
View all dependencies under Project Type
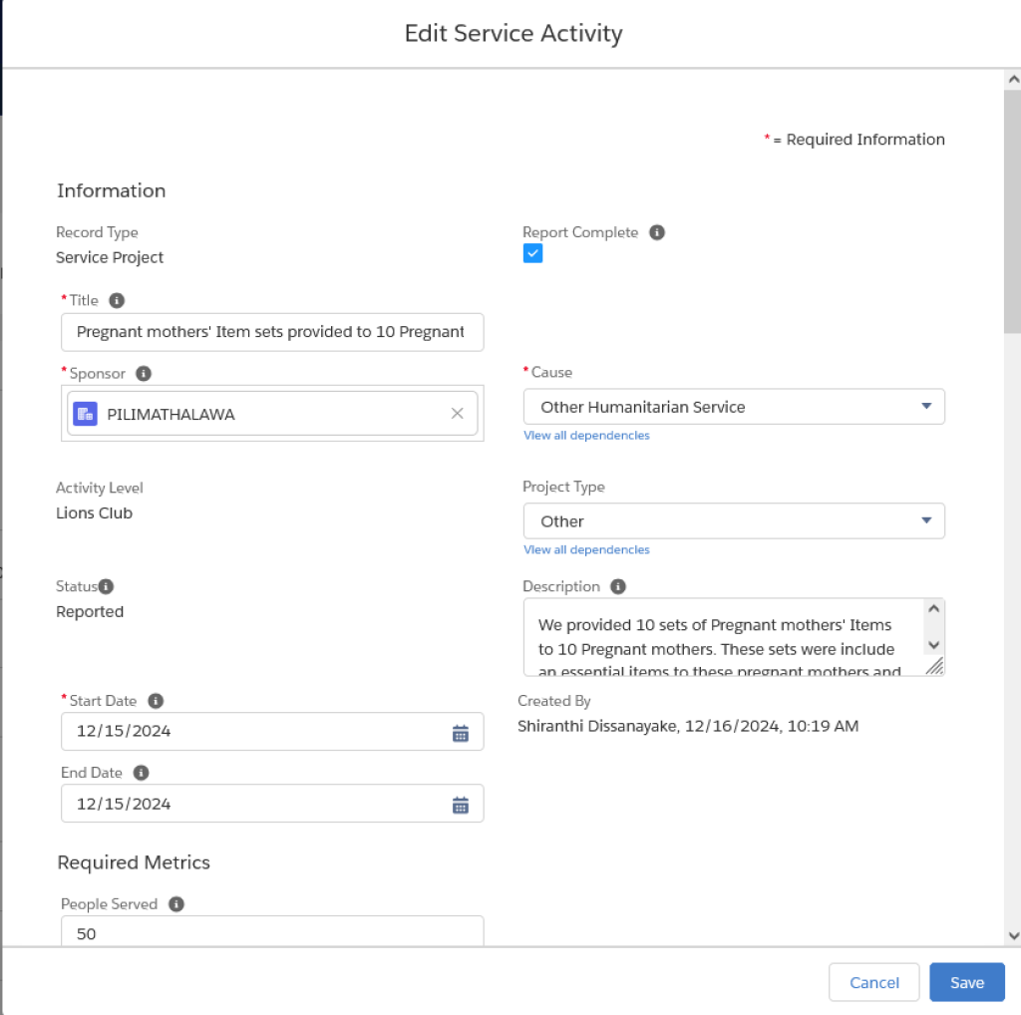click(586, 550)
